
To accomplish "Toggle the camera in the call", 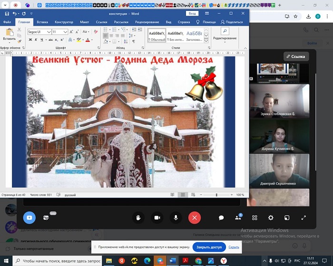I will (x=157, y=218).
